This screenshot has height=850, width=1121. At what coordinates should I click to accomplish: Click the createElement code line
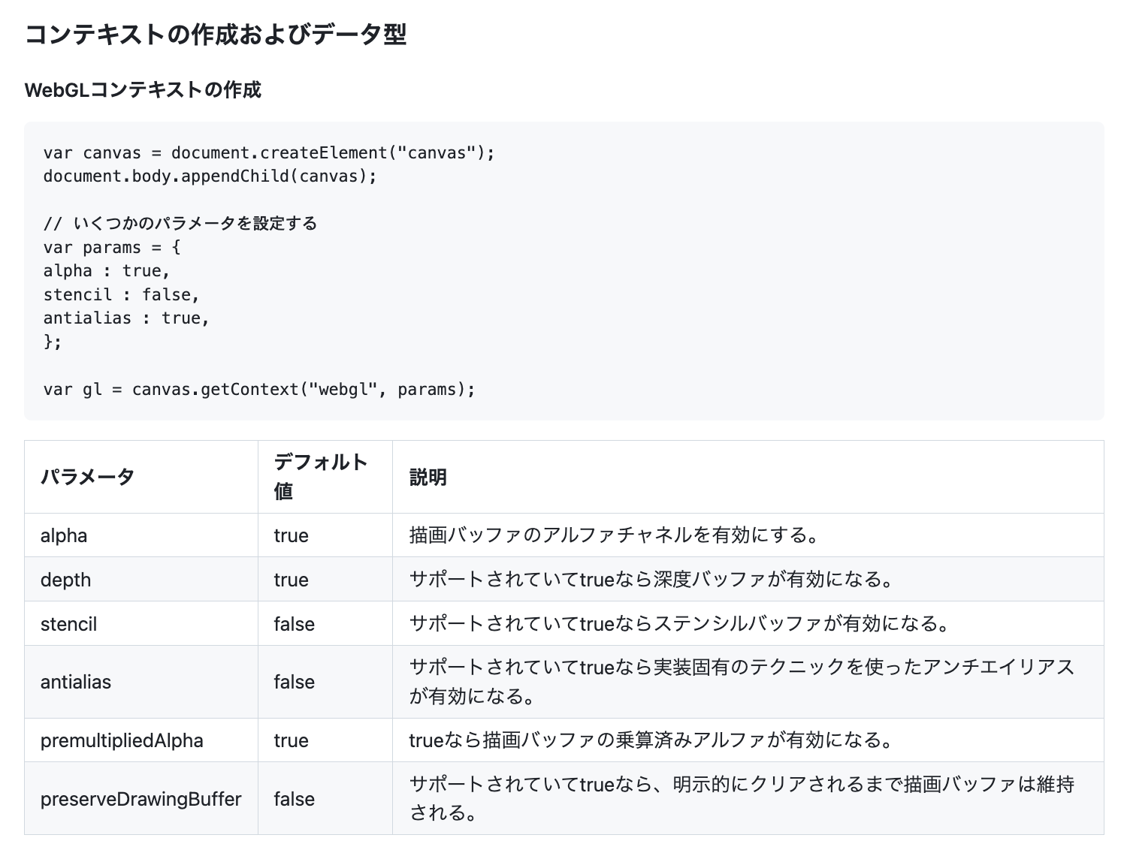pos(269,153)
